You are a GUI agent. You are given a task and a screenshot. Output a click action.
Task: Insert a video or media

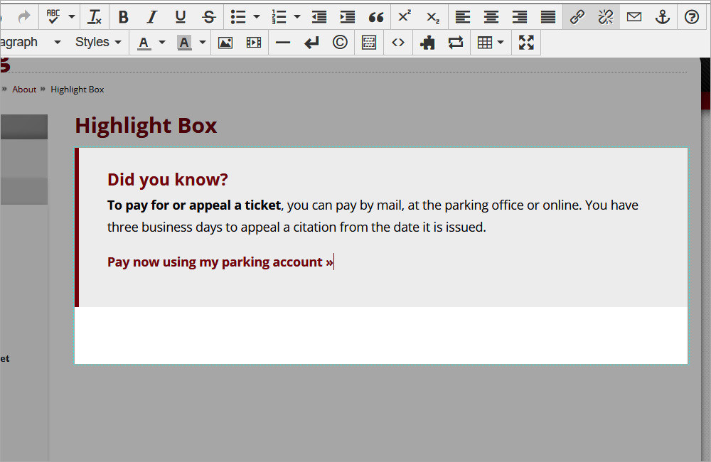254,43
